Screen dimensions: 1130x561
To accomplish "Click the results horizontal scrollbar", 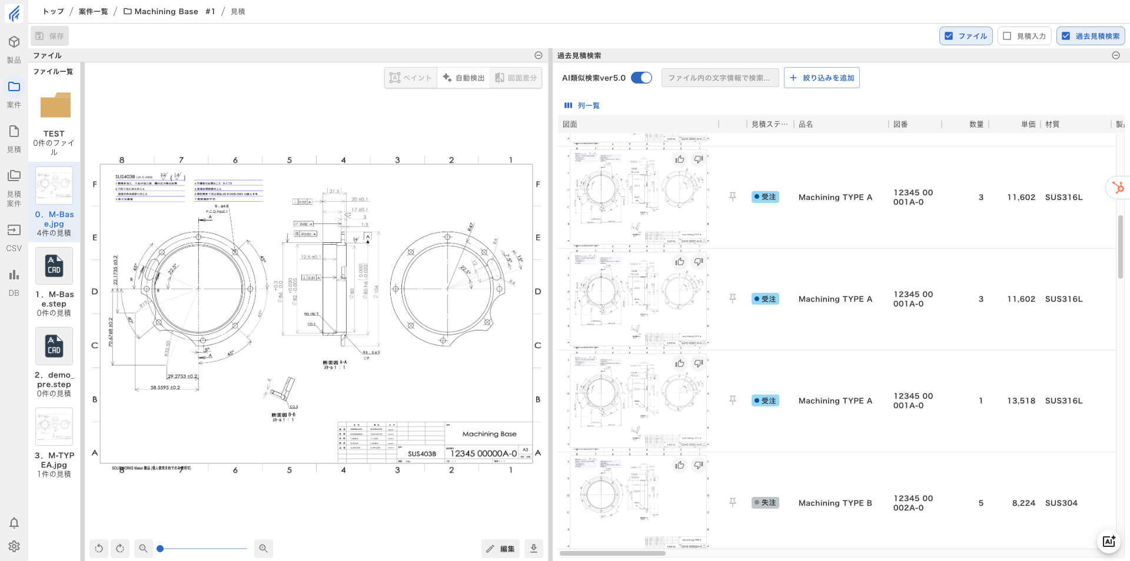I will (612, 553).
